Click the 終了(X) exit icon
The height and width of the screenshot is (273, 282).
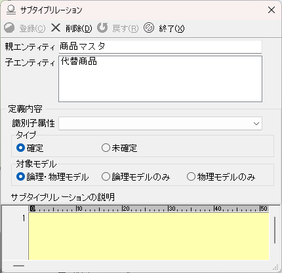pos(149,27)
